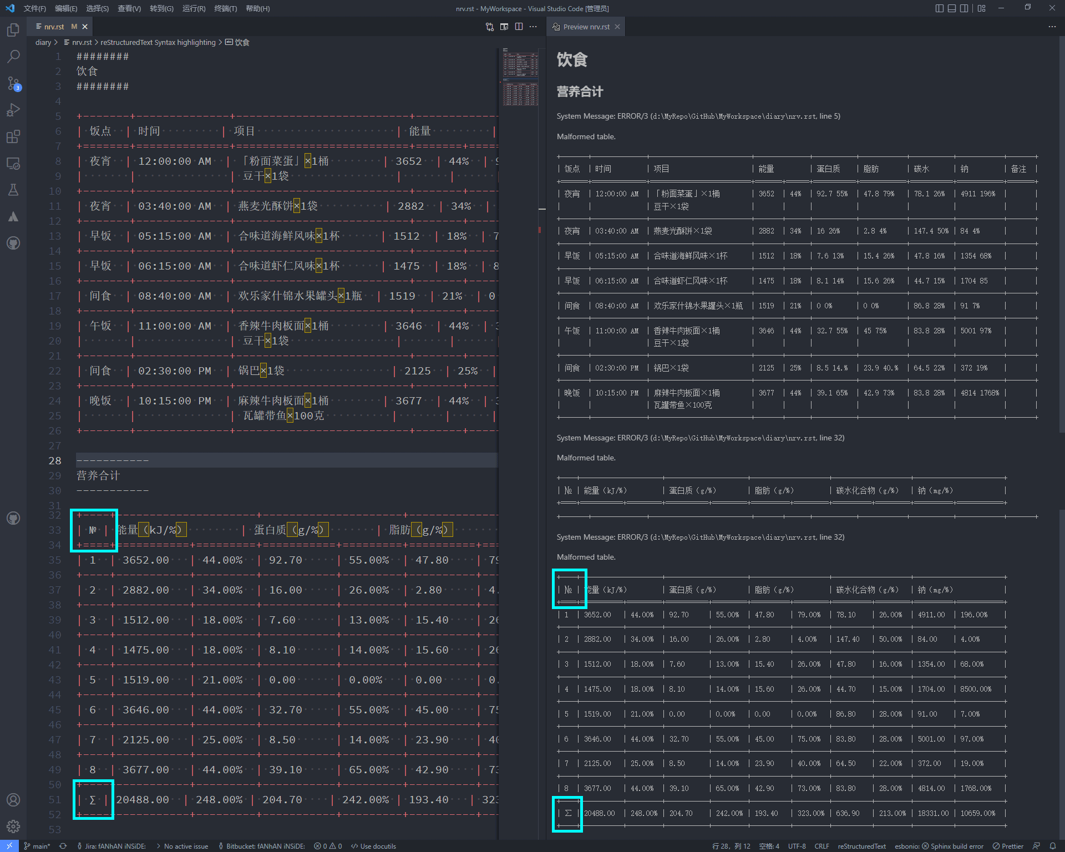Open problems panel via errors and warnings count
This screenshot has height=852, width=1065.
(x=328, y=846)
